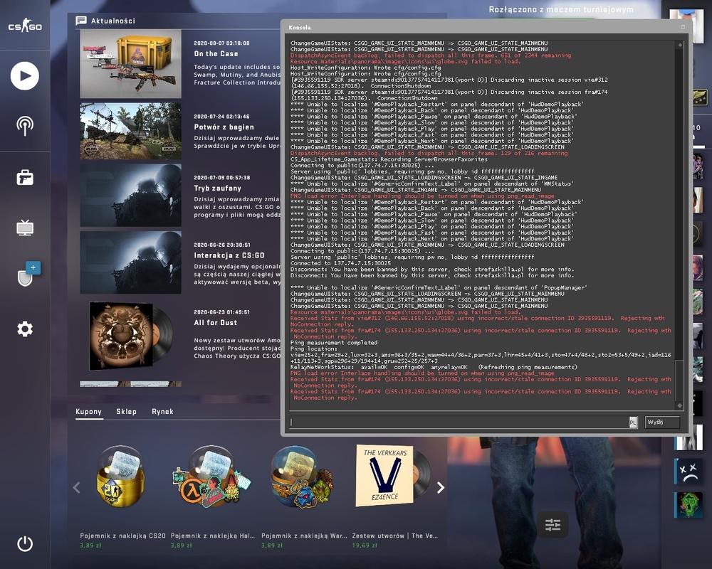Show next store items with right arrow
This screenshot has height=569, width=712.
click(x=441, y=488)
